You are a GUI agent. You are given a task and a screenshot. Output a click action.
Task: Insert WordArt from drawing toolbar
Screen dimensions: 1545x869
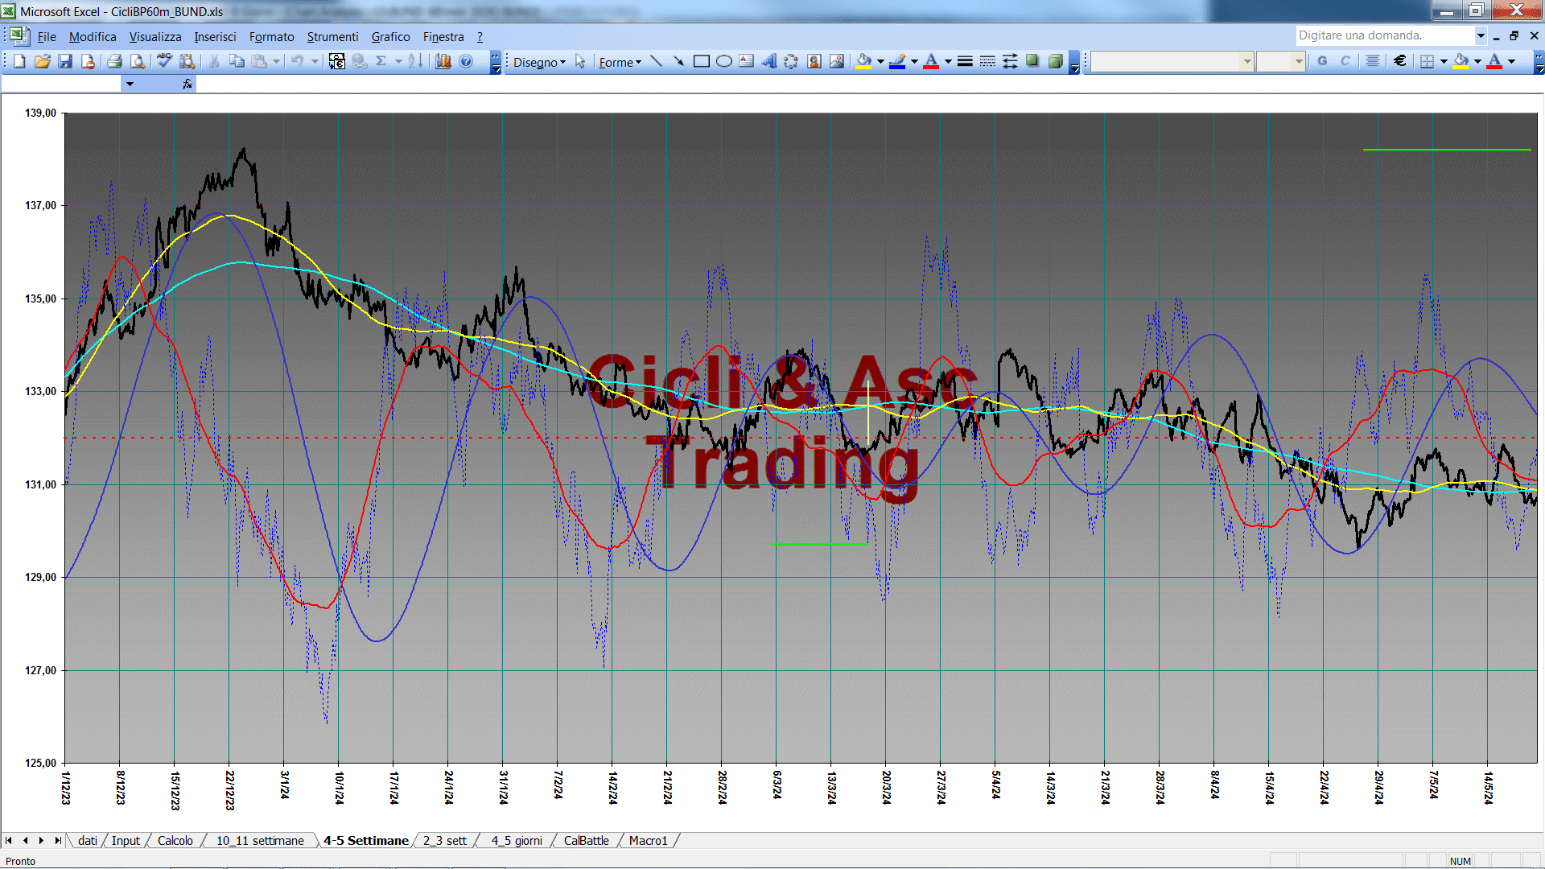click(769, 61)
